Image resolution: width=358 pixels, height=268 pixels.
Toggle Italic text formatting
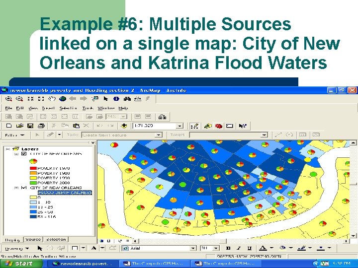coord(239,248)
